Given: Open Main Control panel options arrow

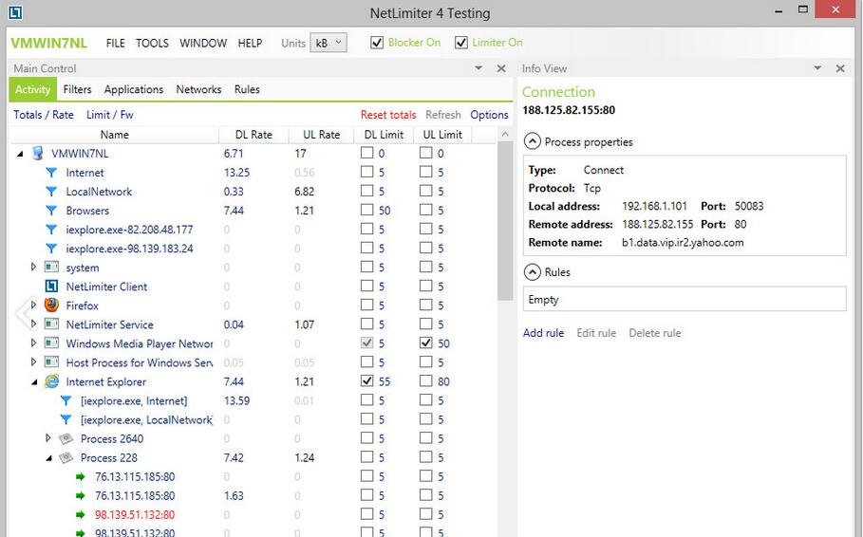Looking at the screenshot, I should 478,68.
